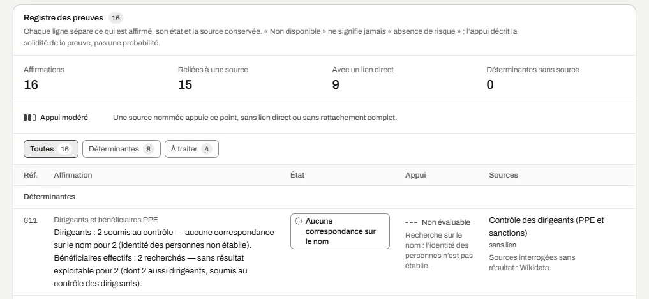Click the Reliées à une source label

tap(213, 70)
